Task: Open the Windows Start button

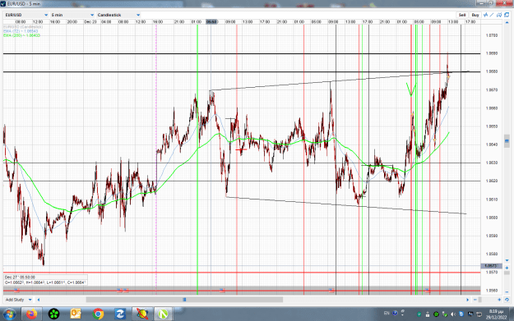Action: (9, 314)
